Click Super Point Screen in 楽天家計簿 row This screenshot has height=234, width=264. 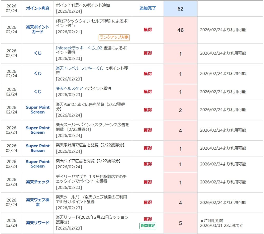37,148
